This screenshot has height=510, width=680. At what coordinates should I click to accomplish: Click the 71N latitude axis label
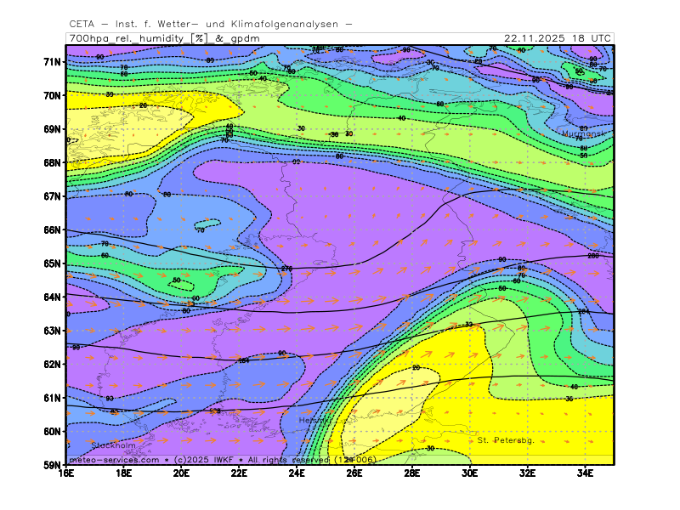pos(53,62)
